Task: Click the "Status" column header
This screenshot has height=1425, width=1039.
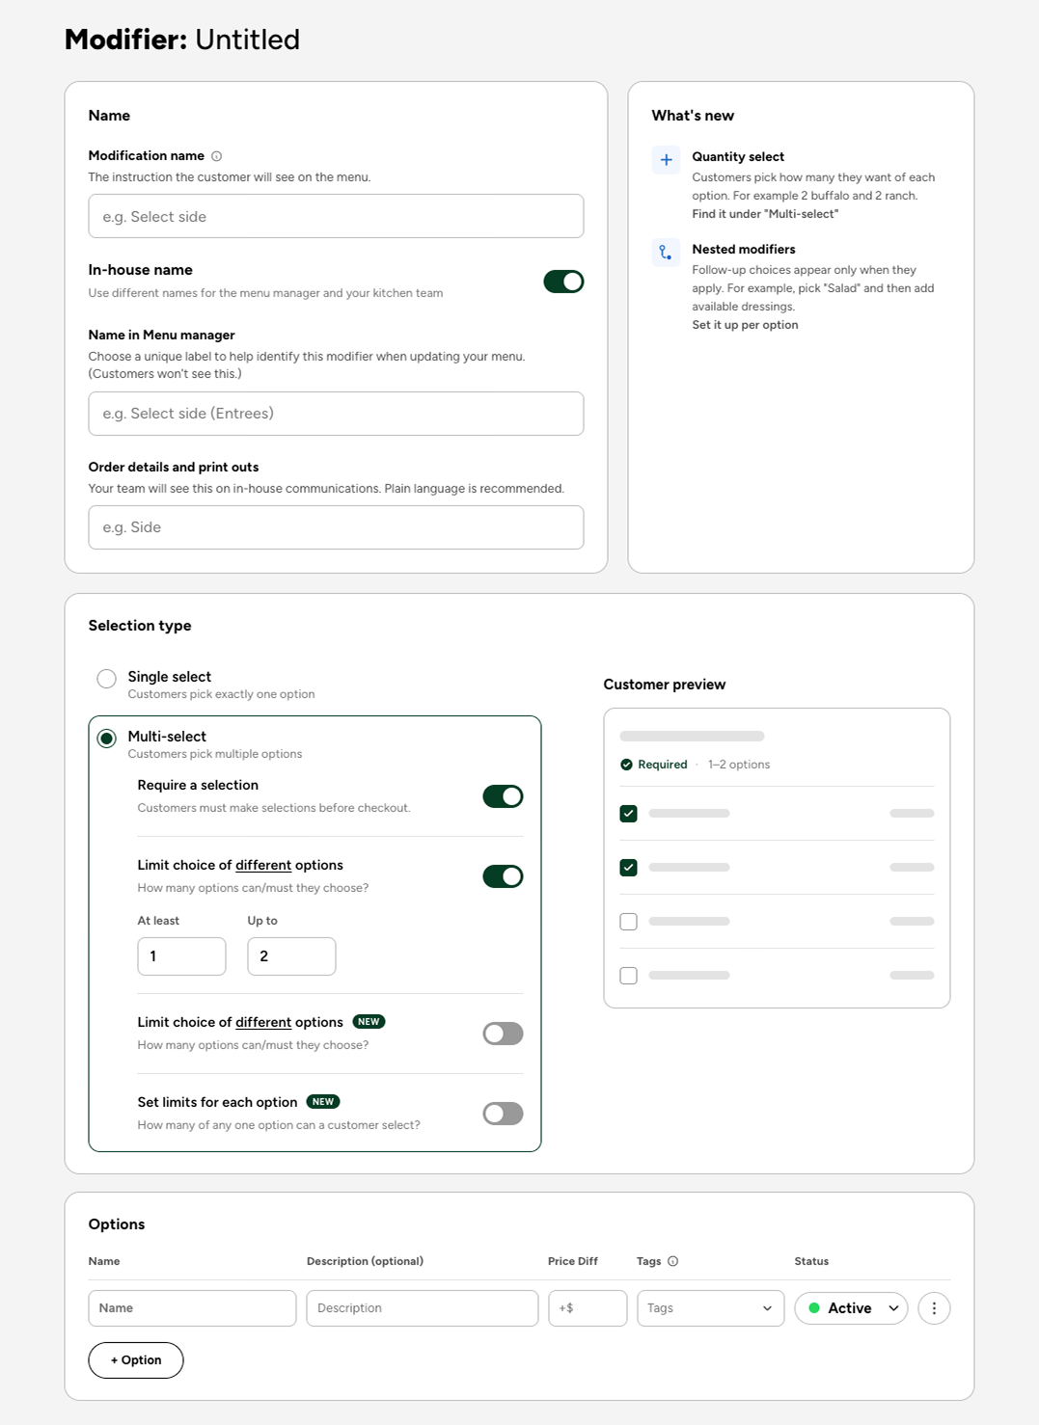Action: click(x=811, y=1261)
